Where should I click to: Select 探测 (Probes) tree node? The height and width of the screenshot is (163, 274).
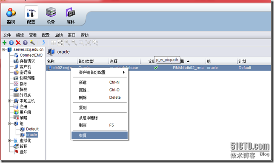pyautogui.click(x=23, y=89)
